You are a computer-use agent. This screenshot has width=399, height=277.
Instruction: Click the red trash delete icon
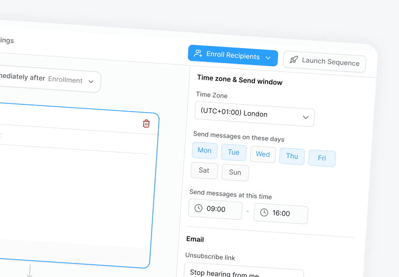tap(146, 124)
